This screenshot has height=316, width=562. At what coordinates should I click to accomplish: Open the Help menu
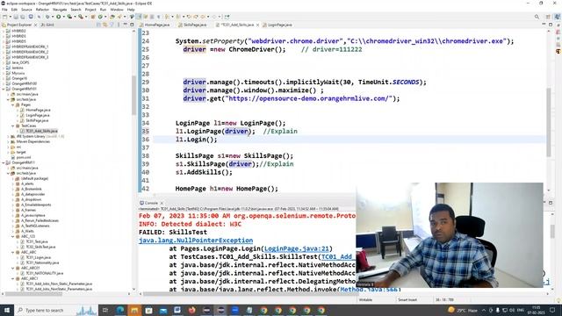[131, 10]
